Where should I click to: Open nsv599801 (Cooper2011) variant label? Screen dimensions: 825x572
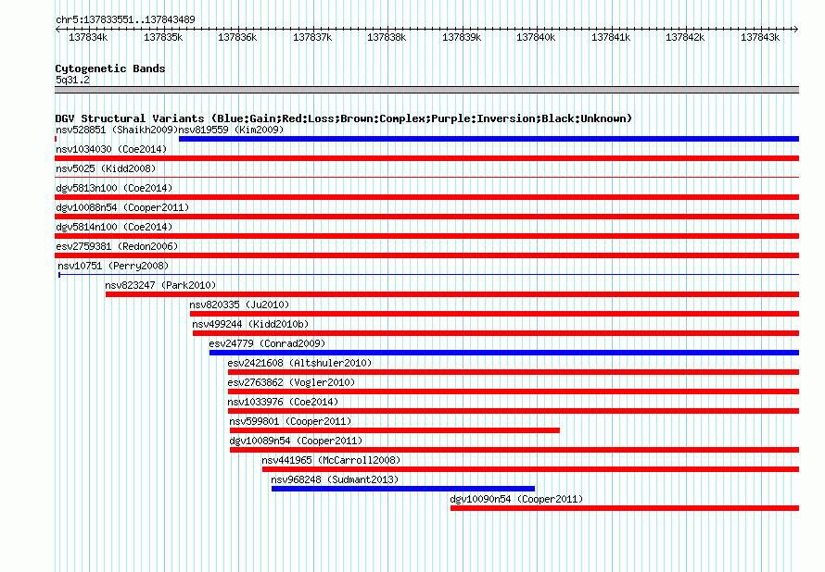(x=290, y=421)
